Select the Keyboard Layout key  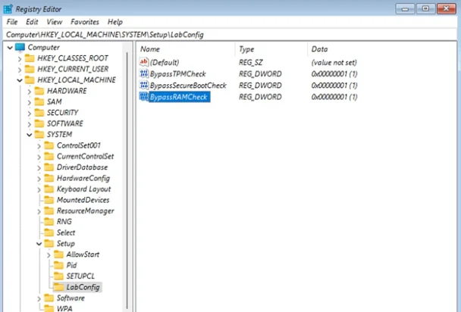pyautogui.click(x=84, y=189)
